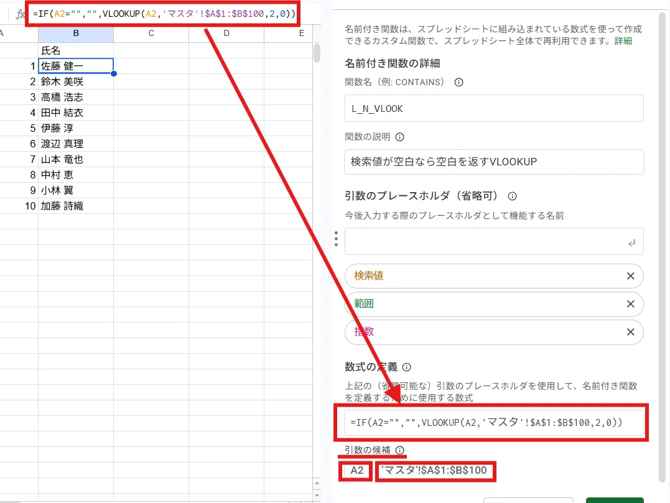670x503 pixels.
Task: Show info for 引数の候補 label
Action: click(399, 450)
